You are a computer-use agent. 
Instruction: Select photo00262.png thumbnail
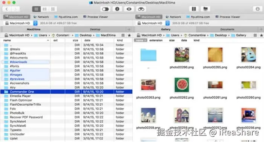tap(182, 85)
